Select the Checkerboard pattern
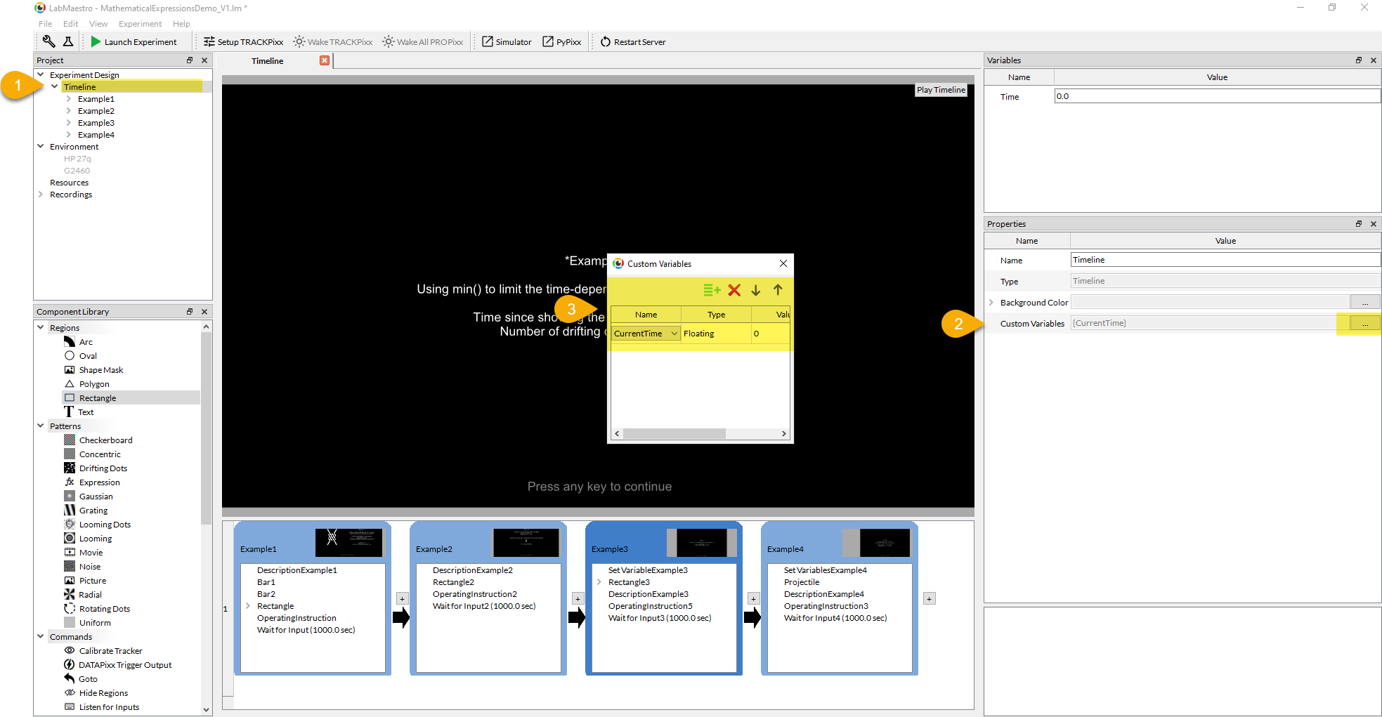1382x717 pixels. click(x=105, y=440)
